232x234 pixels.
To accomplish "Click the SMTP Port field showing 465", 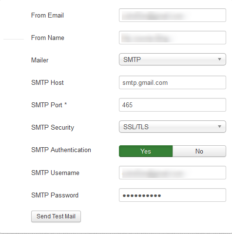I will click(x=173, y=105).
